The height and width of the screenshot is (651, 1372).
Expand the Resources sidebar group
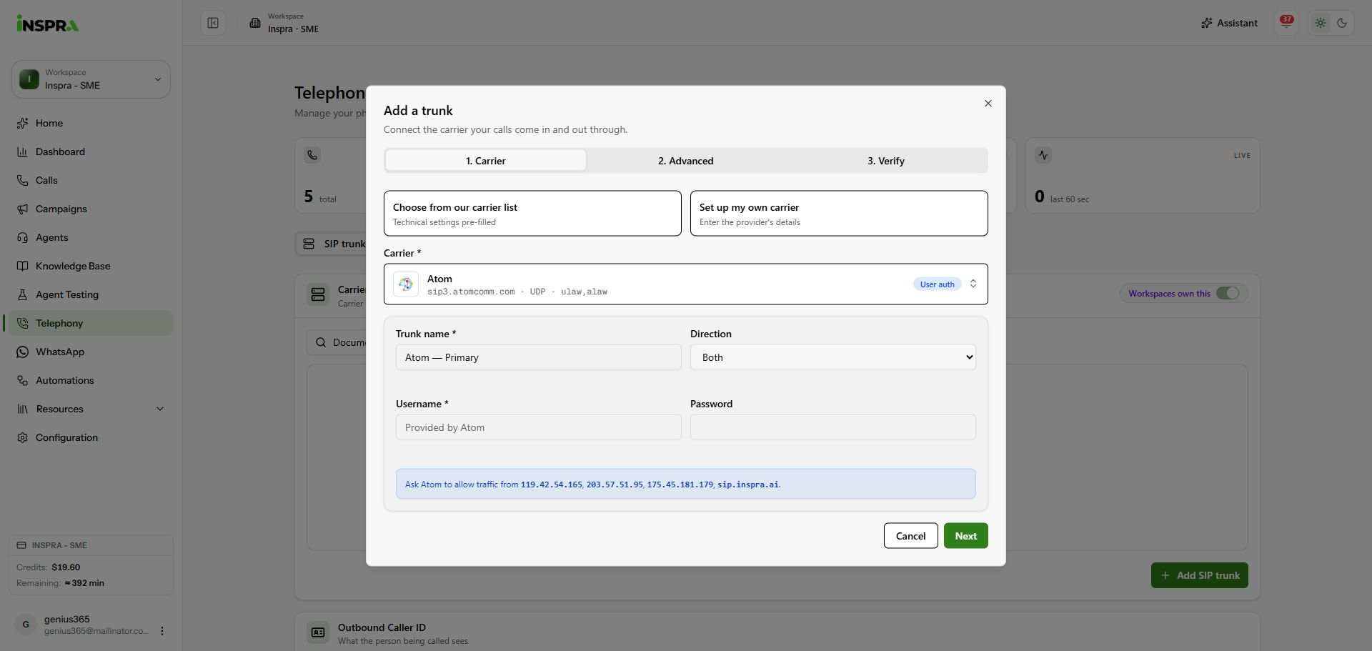tap(91, 409)
